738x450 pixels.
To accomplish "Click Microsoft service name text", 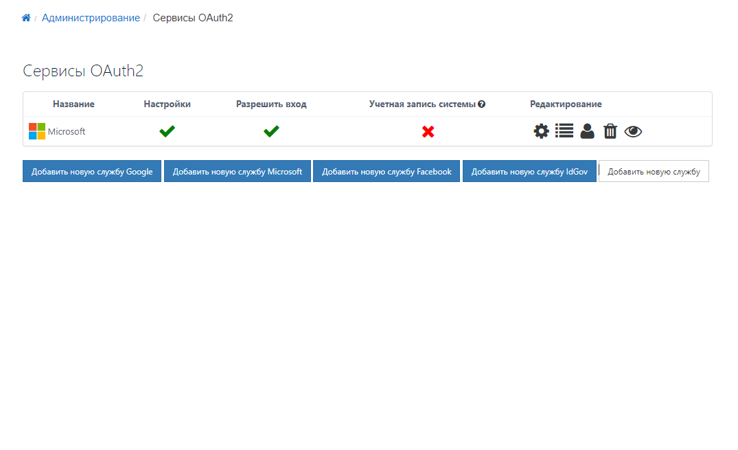I will (x=67, y=131).
